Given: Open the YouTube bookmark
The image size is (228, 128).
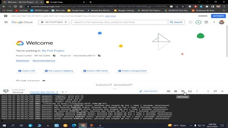Looking at the screenshot, I should tap(21, 10).
